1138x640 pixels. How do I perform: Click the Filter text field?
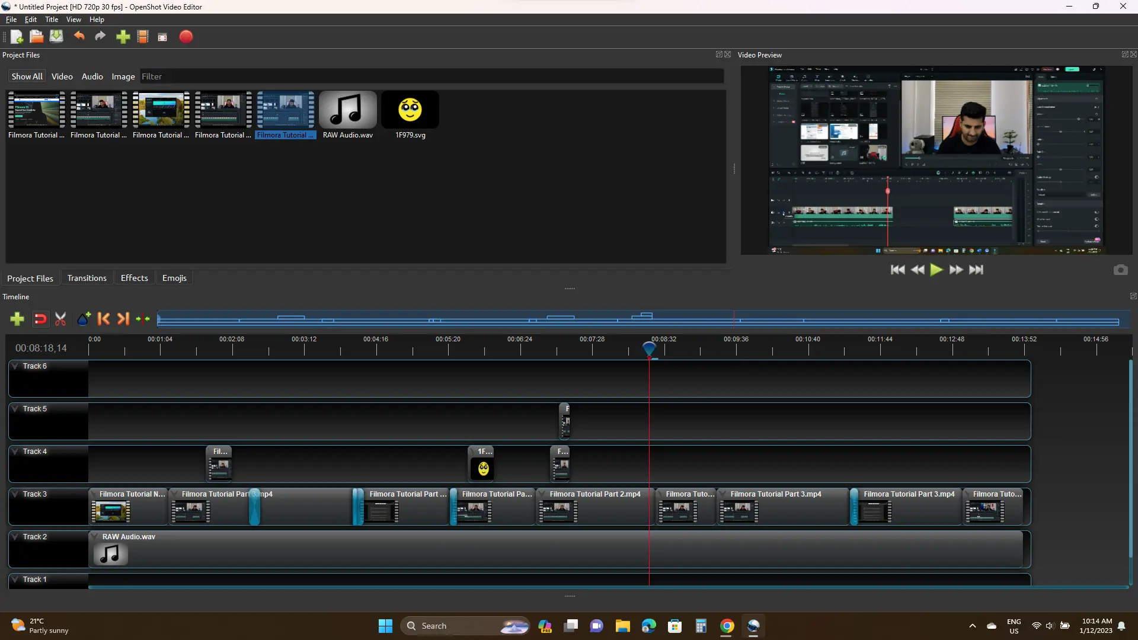(431, 76)
